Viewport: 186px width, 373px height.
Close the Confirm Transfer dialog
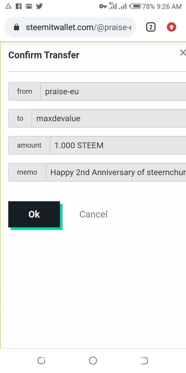click(183, 53)
